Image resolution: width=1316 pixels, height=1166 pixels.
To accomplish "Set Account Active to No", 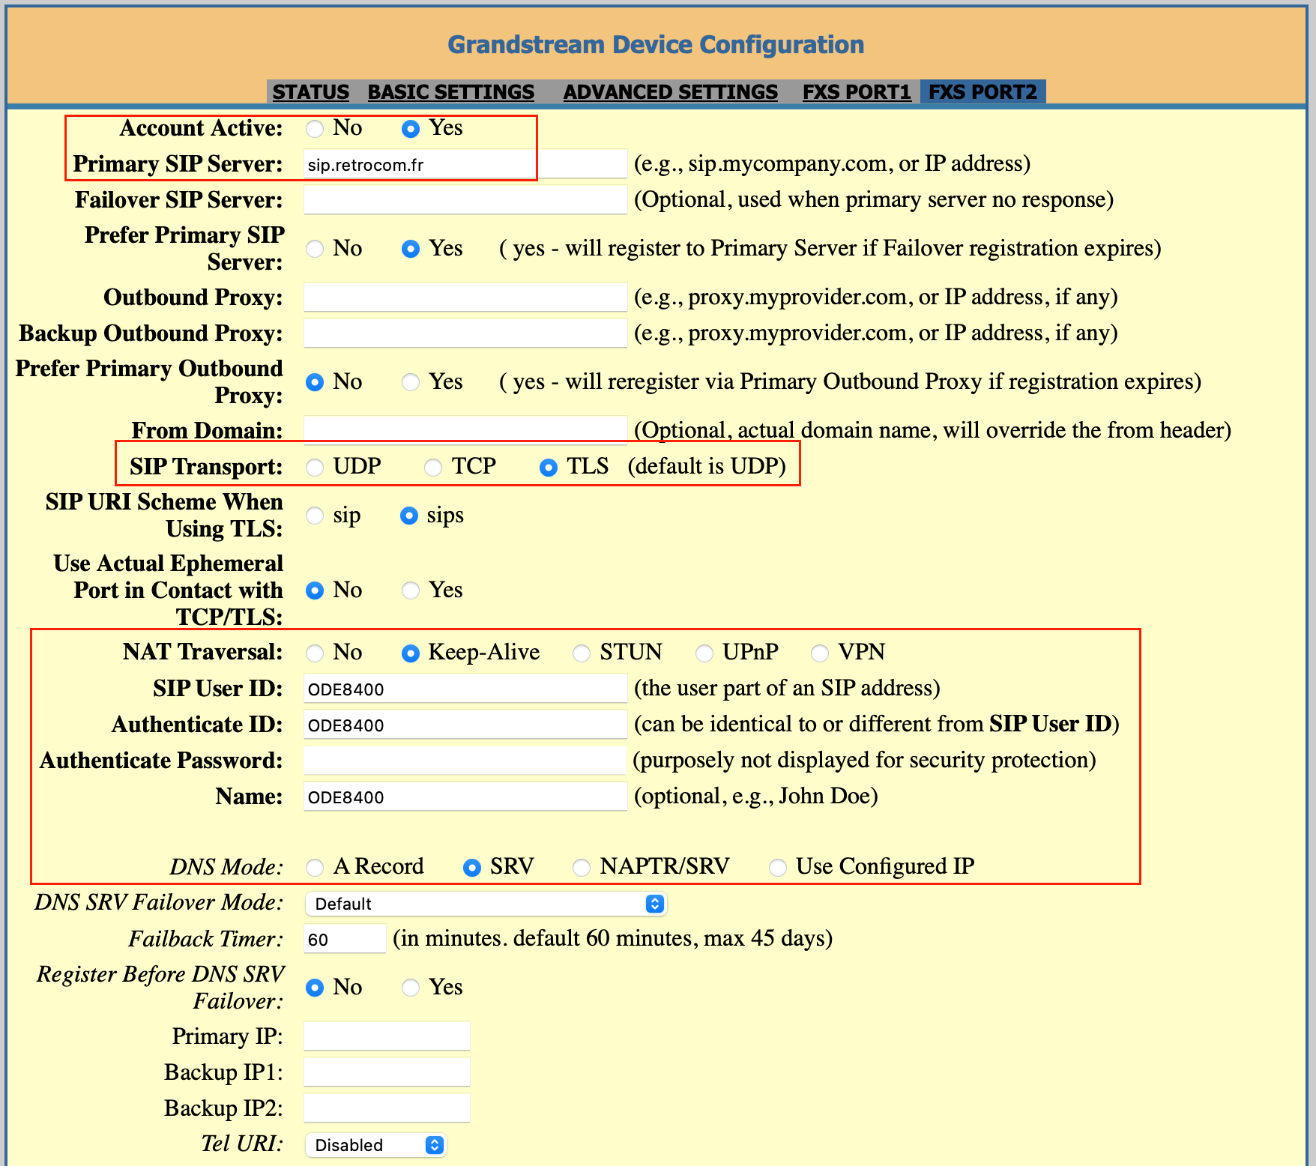I will [315, 129].
